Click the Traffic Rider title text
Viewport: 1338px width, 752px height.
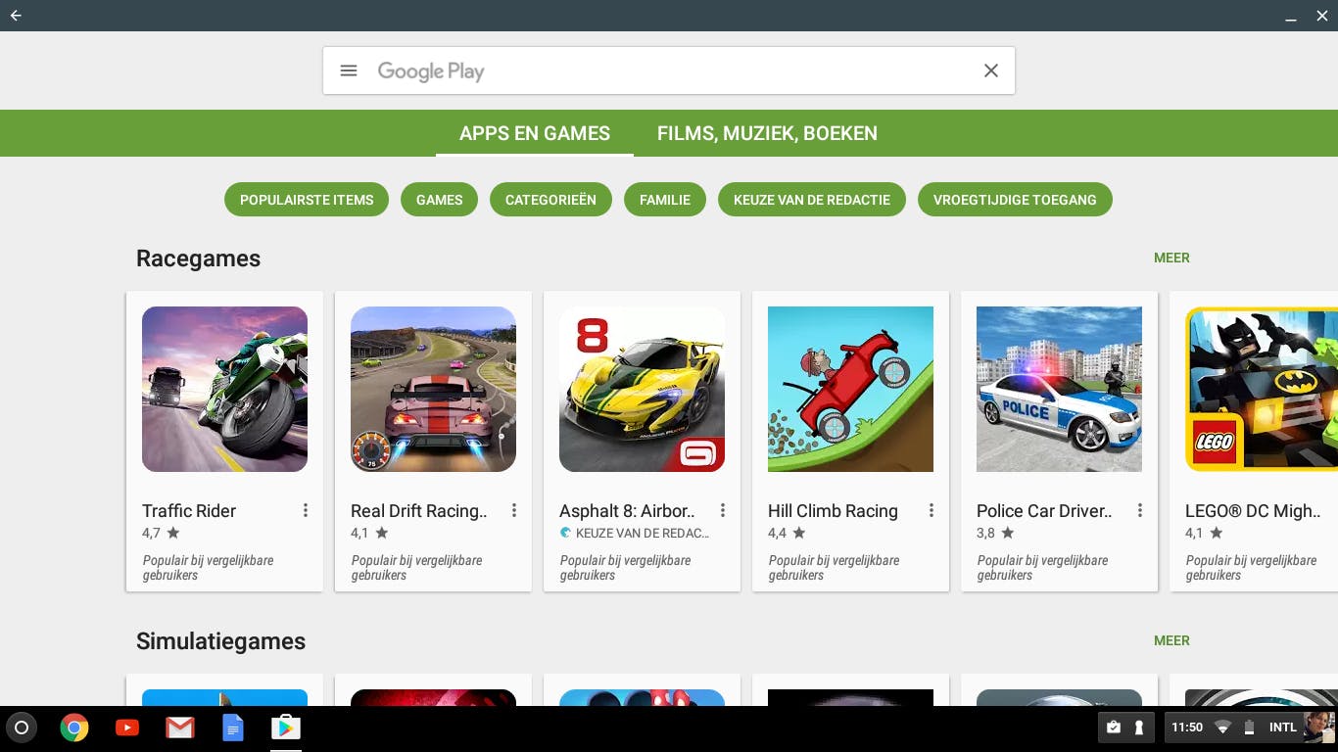[x=189, y=511]
